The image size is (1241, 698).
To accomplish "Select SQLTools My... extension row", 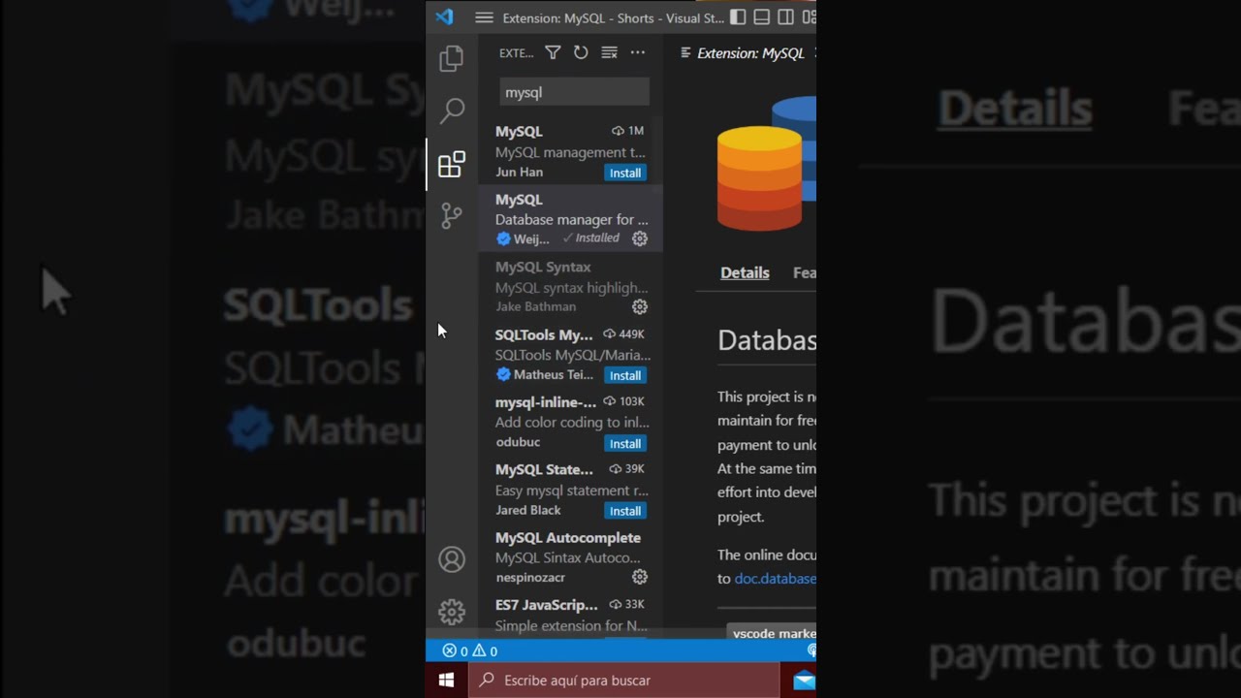I will (570, 354).
